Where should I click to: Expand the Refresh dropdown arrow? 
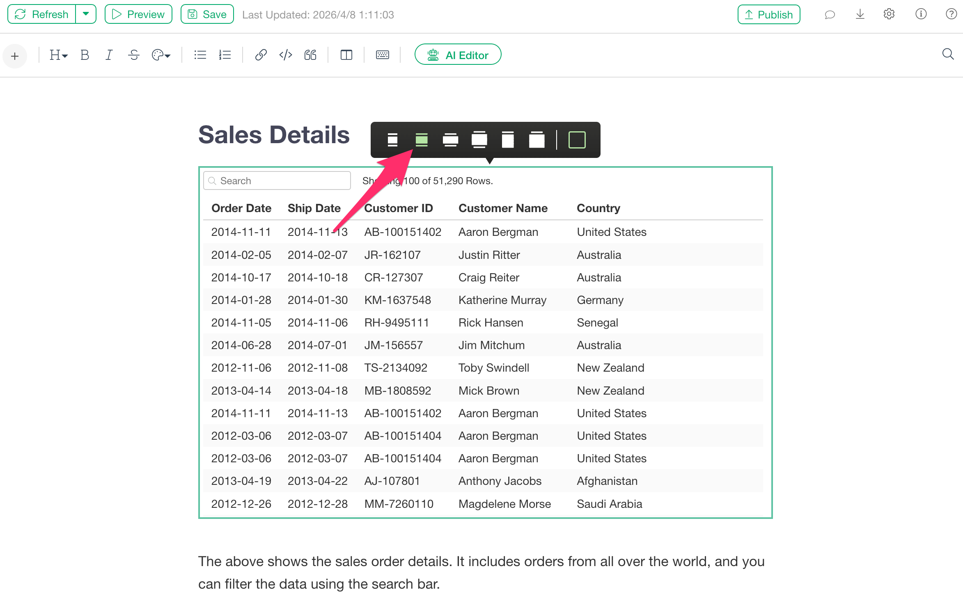coord(86,14)
